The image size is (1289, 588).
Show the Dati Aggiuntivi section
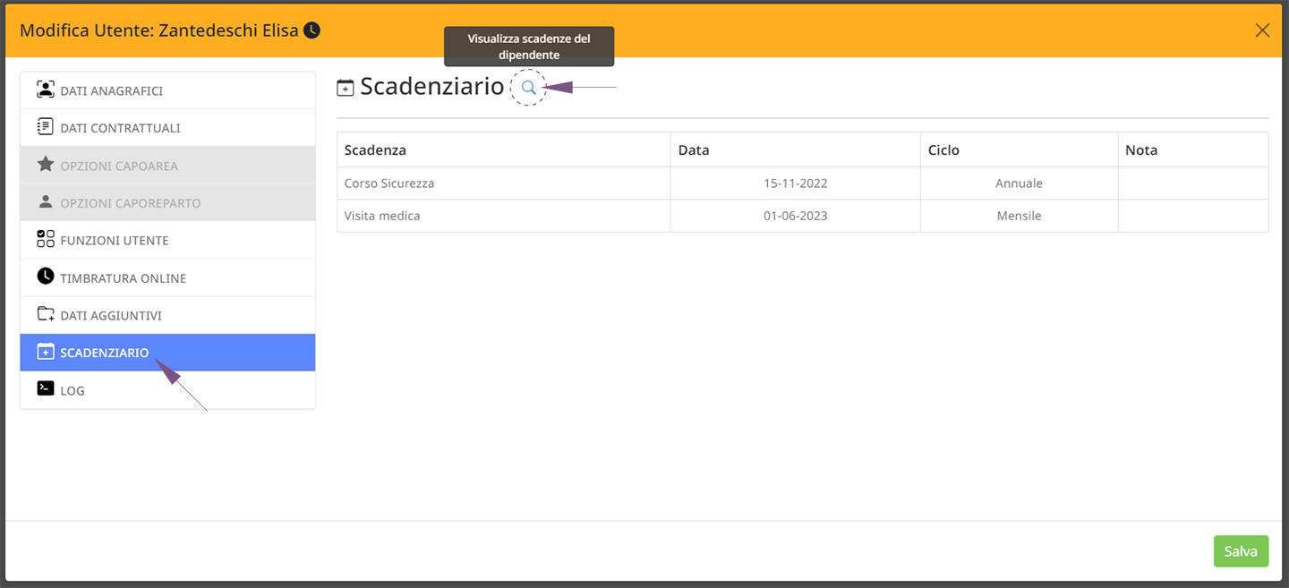tap(168, 316)
